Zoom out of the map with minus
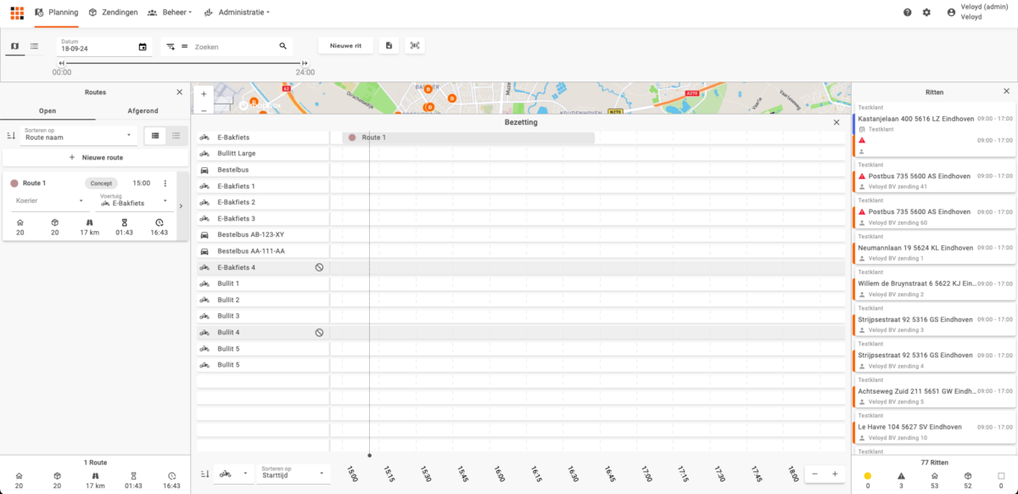 pos(204,110)
